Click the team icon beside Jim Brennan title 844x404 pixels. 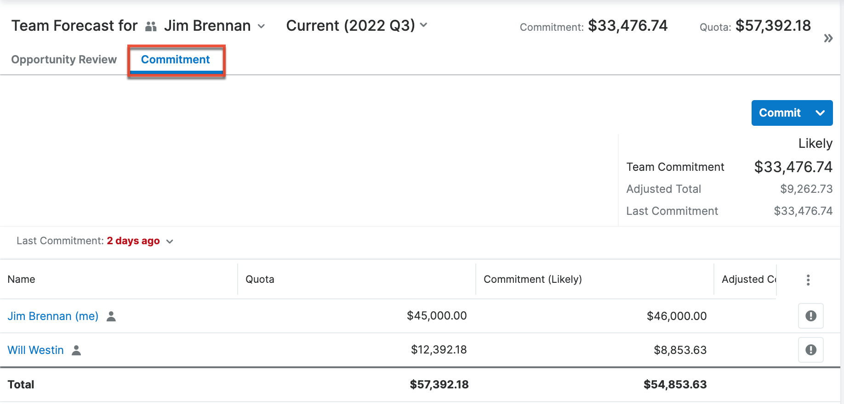point(151,27)
